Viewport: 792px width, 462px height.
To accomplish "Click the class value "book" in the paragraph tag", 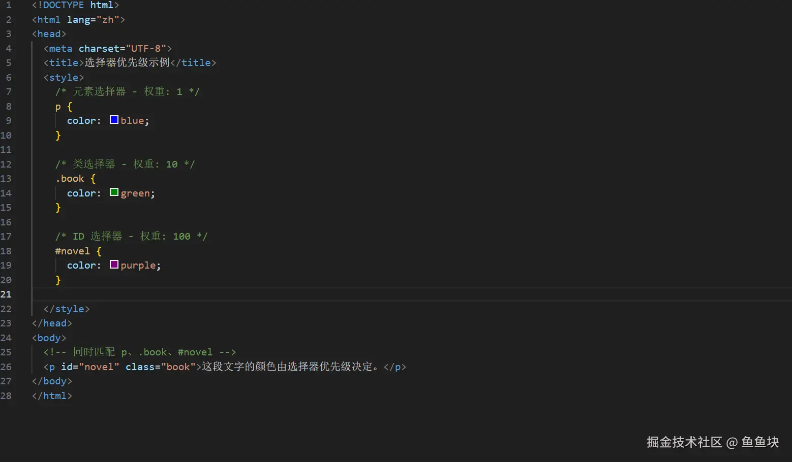I will click(178, 367).
